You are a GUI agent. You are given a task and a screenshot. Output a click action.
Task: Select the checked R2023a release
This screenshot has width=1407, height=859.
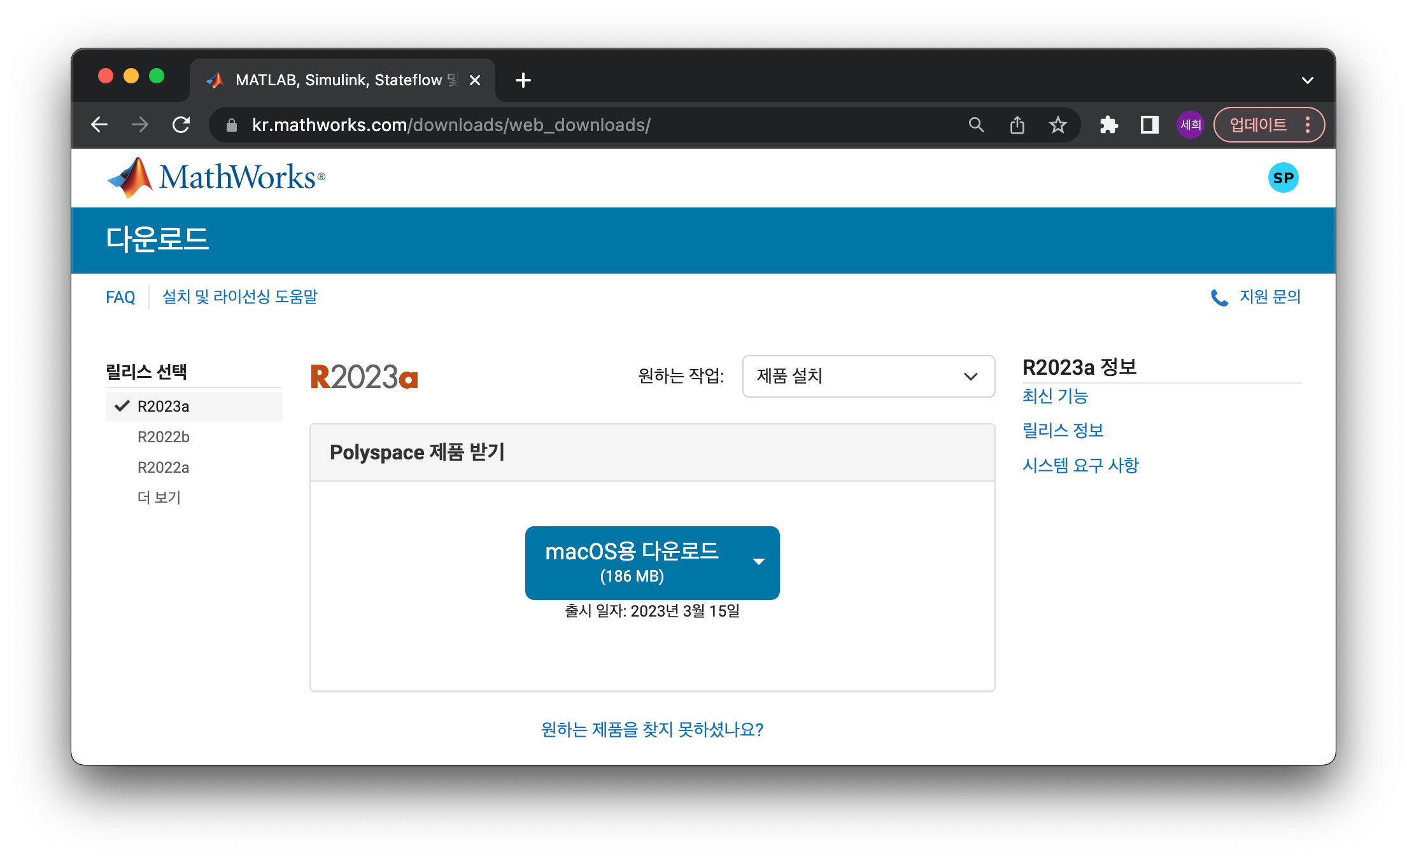coord(163,407)
